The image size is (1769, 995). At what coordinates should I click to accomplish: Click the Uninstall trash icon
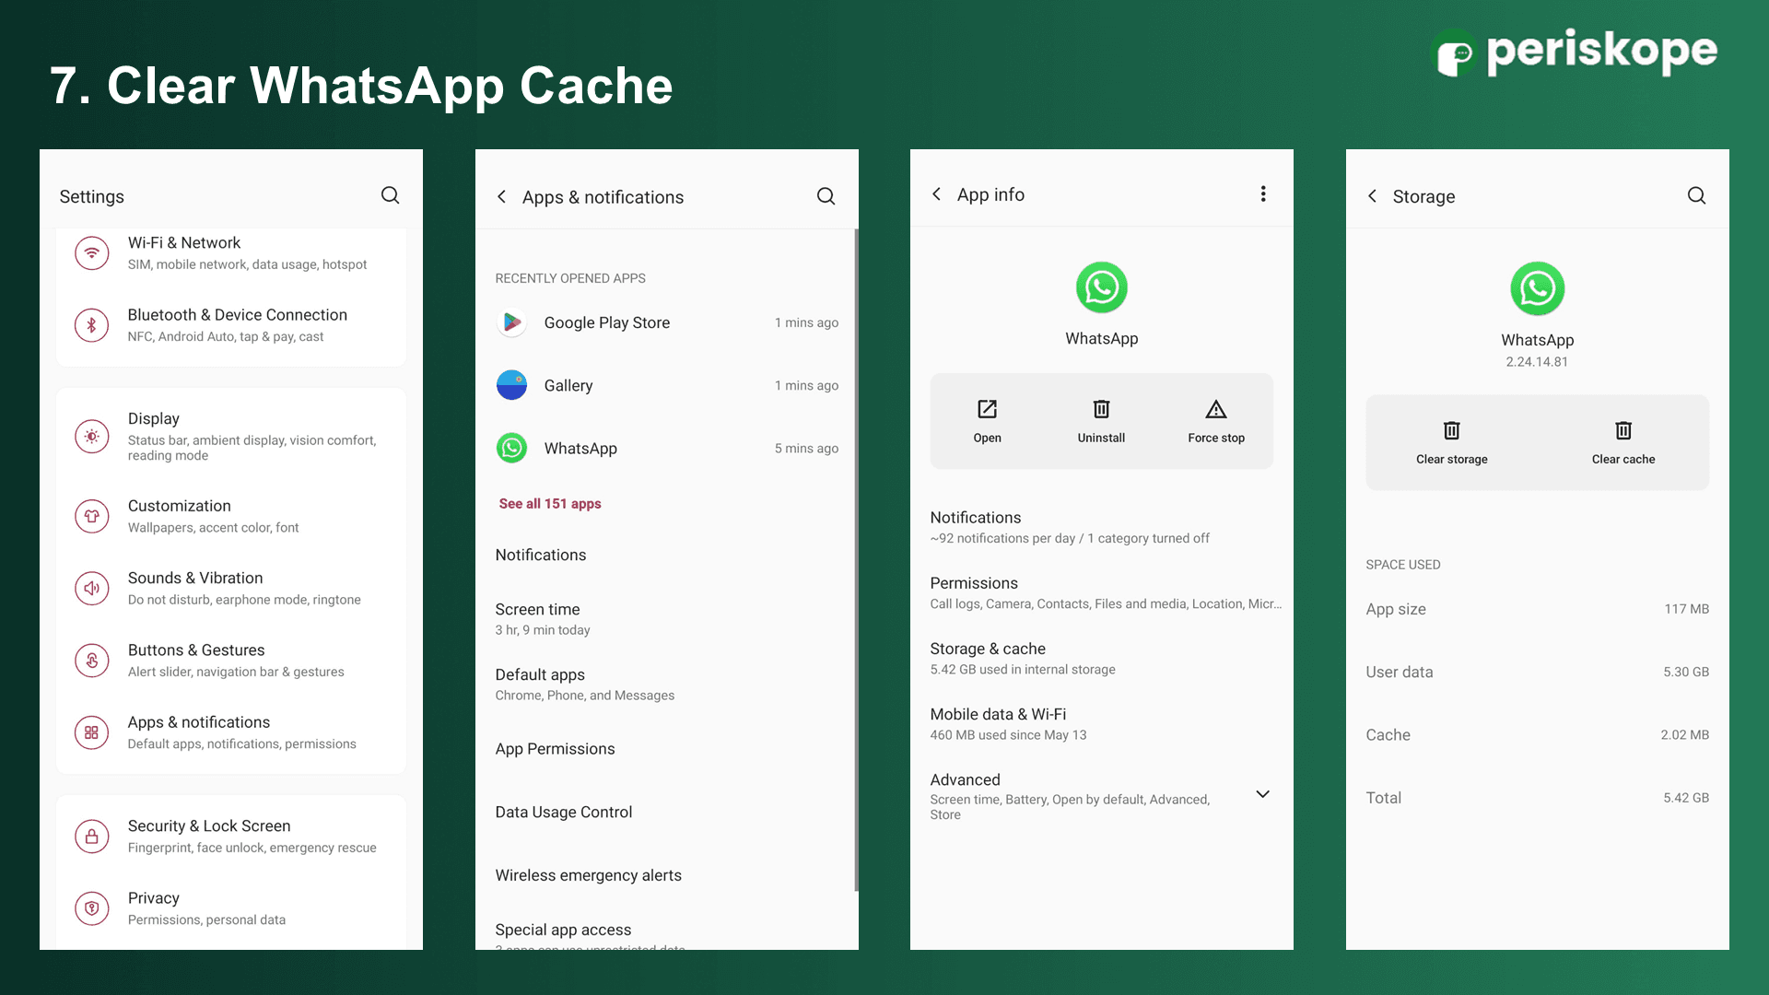(x=1101, y=410)
